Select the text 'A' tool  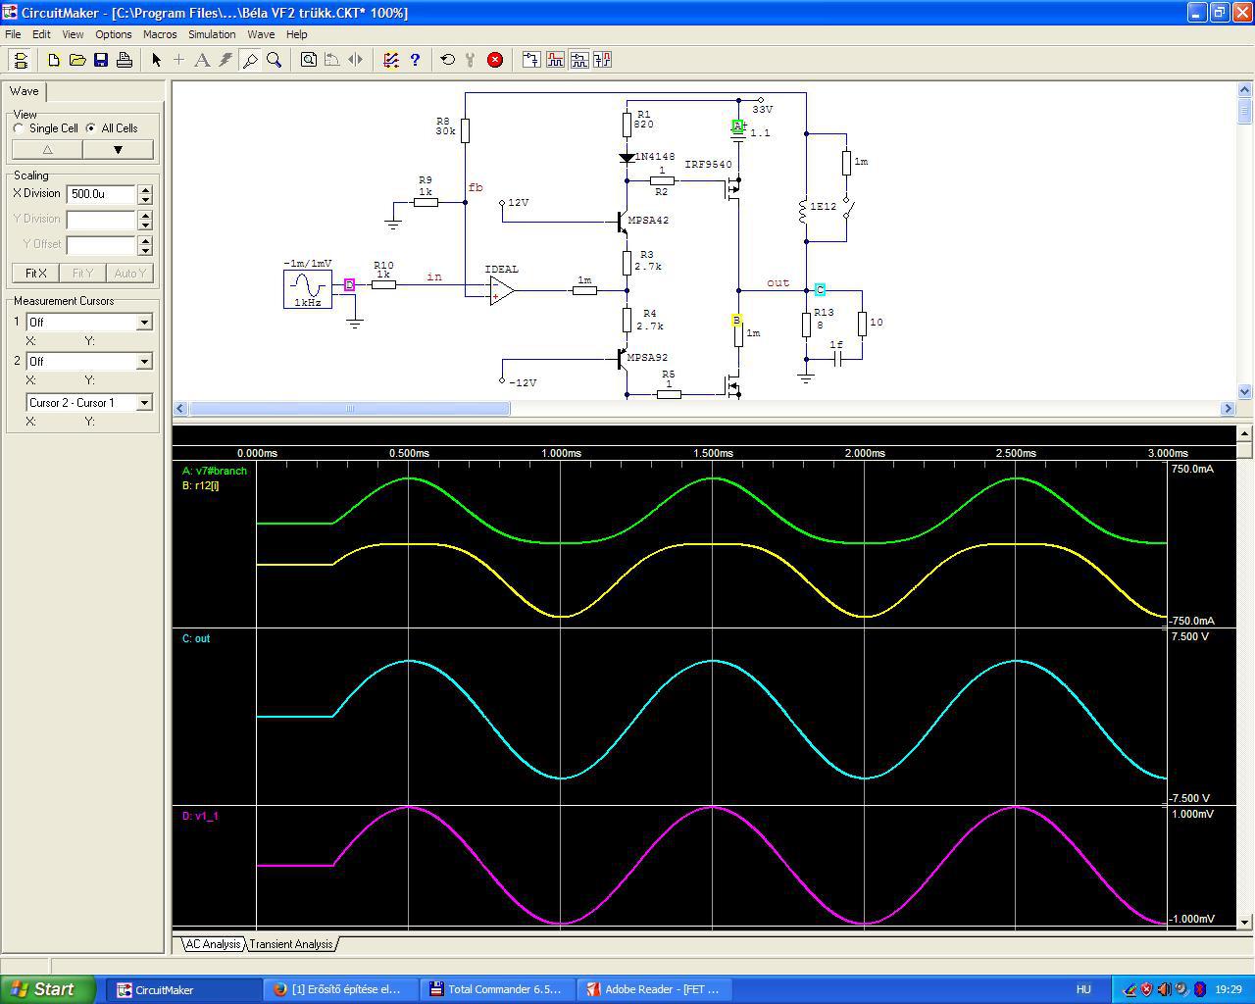202,60
